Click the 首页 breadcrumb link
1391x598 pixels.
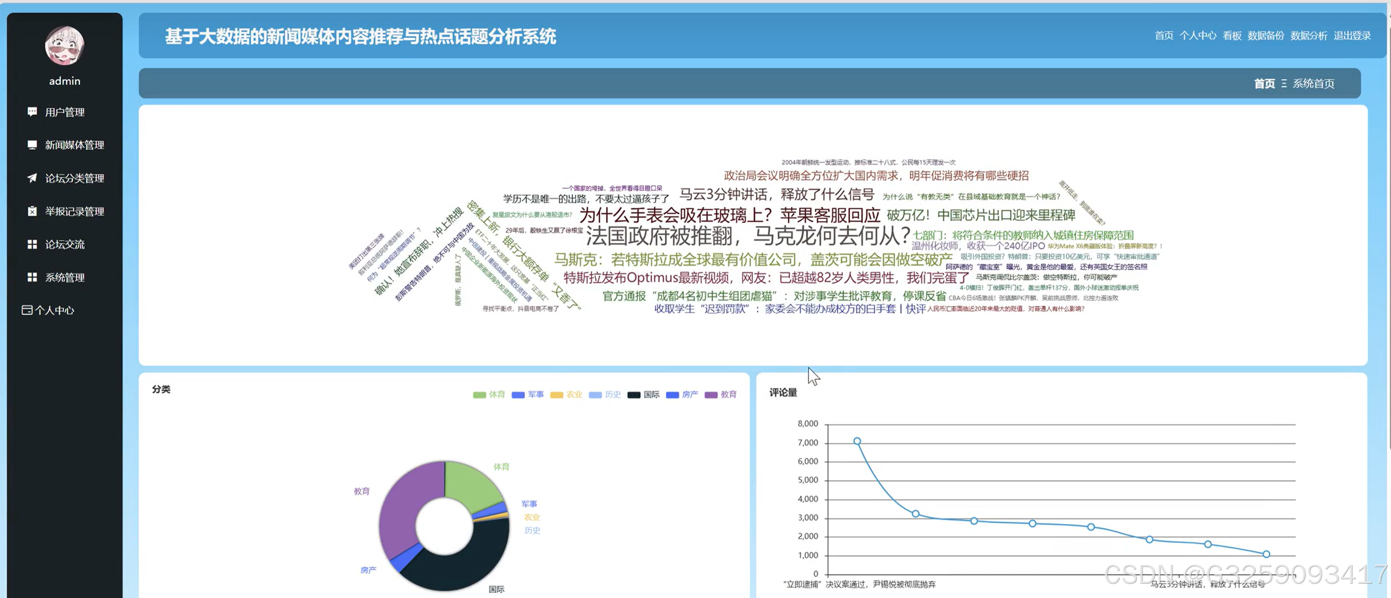click(x=1264, y=84)
